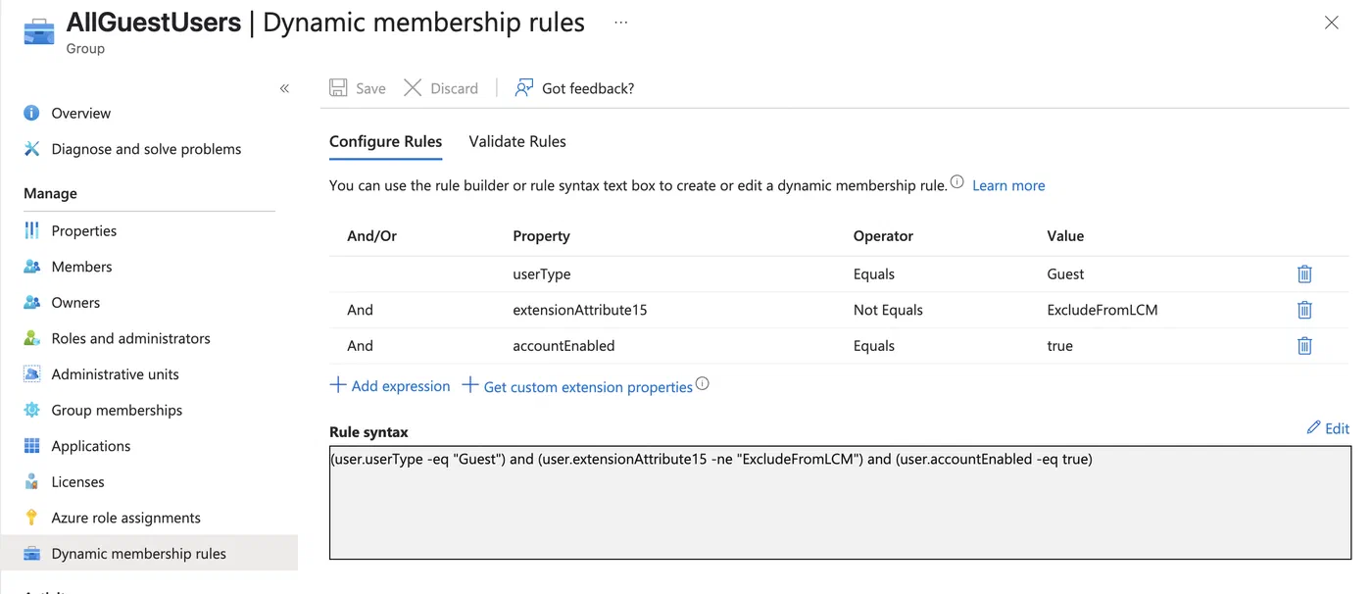The image size is (1372, 594).
Task: Switch to the Configure Rules tab
Action: point(385,141)
